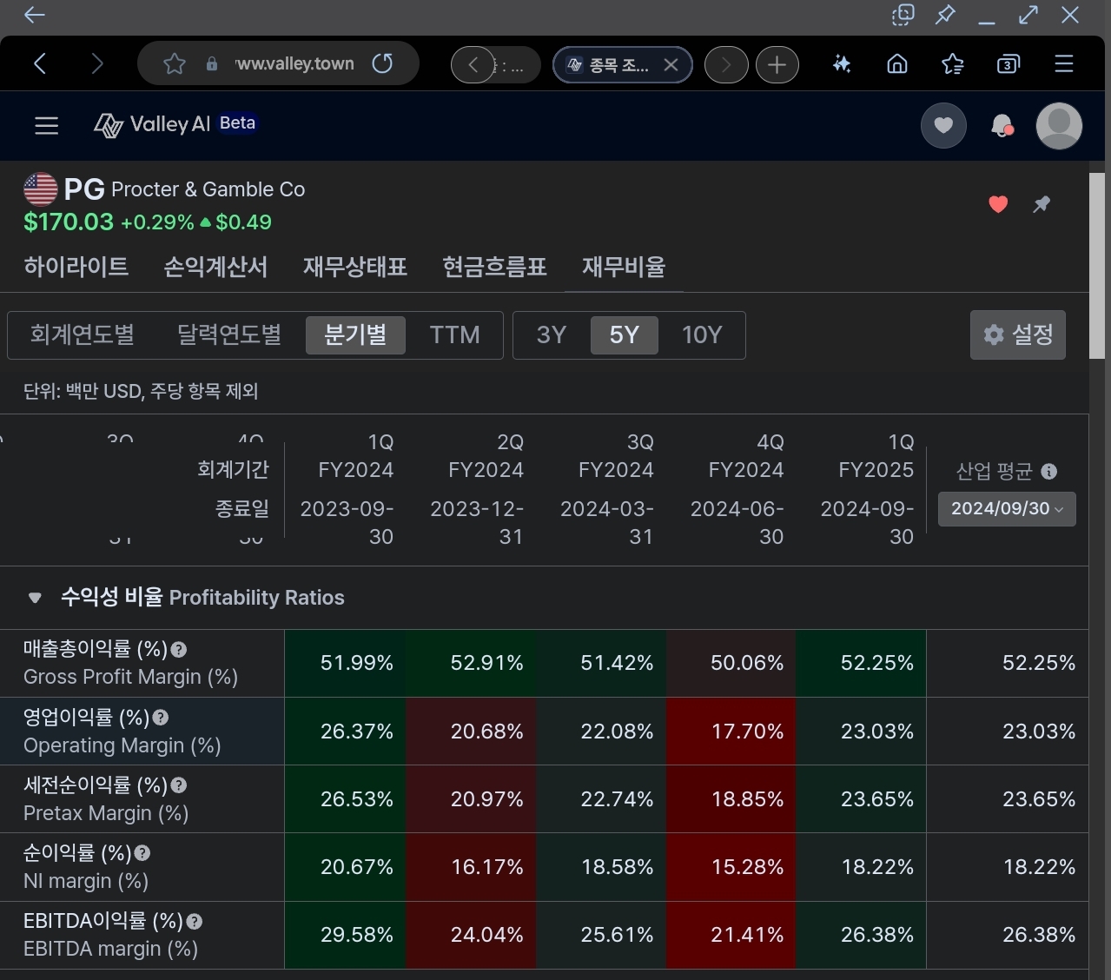Click the 50.06% gross margin cell
This screenshot has width=1111, height=980.
pyautogui.click(x=731, y=663)
